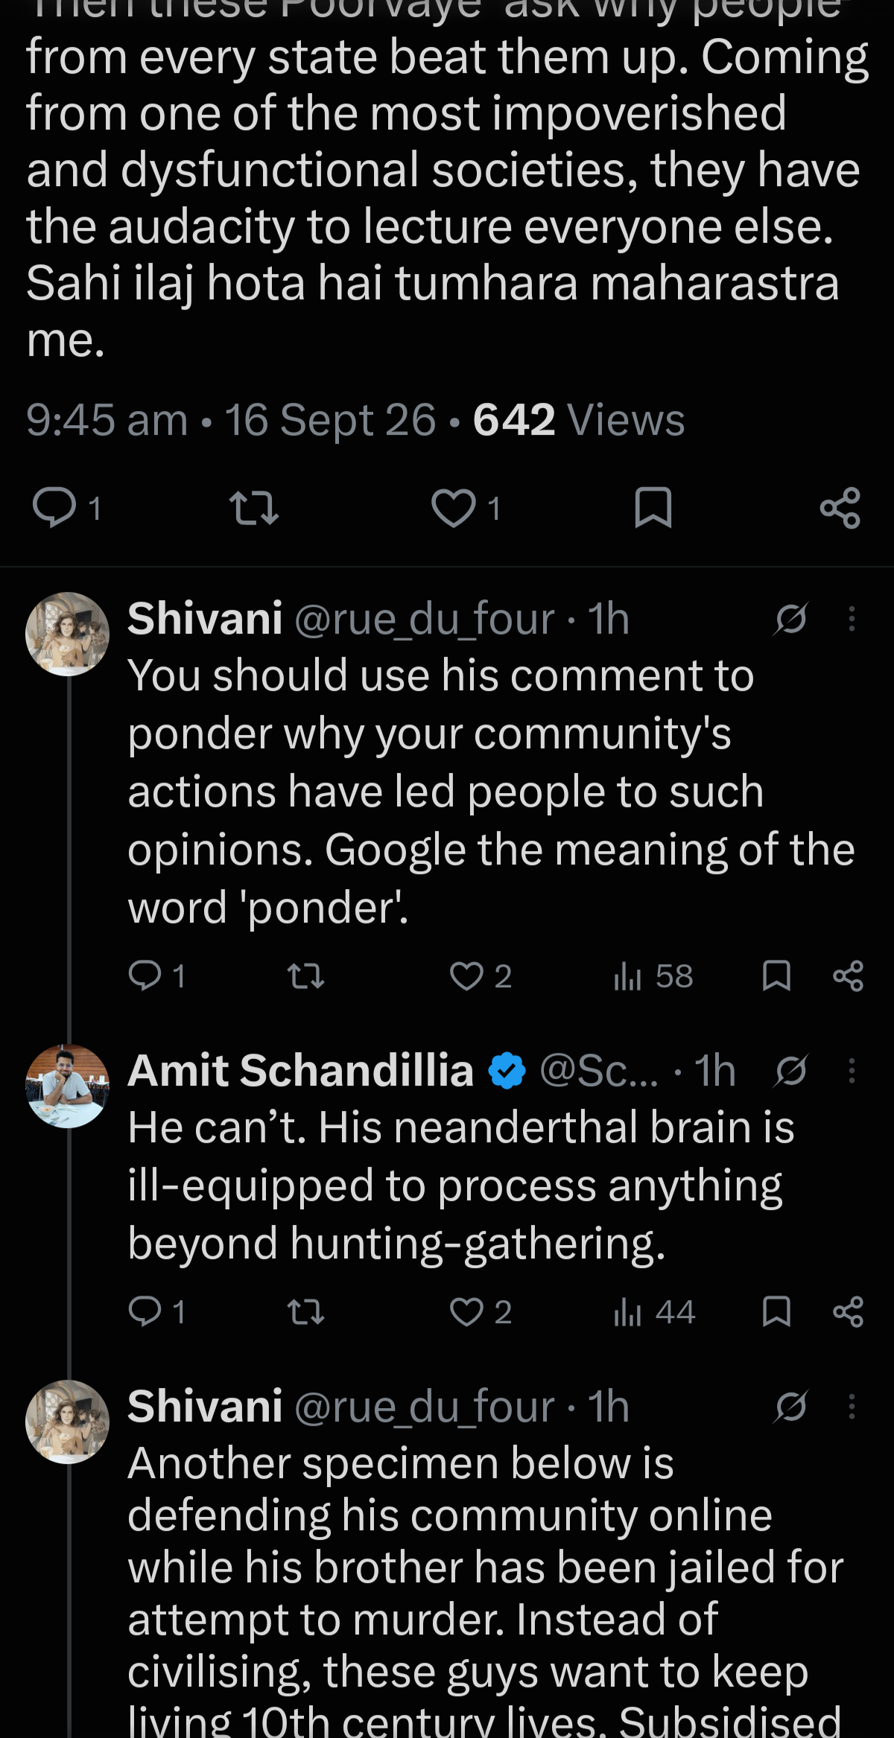The height and width of the screenshot is (1738, 894).
Task: Bookmark Amit Schandillia's reply
Action: coord(777,1311)
